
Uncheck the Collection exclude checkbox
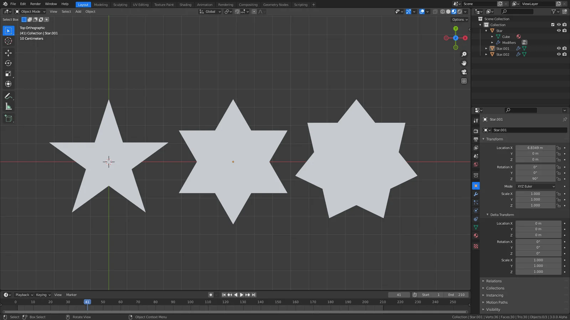[x=553, y=25]
